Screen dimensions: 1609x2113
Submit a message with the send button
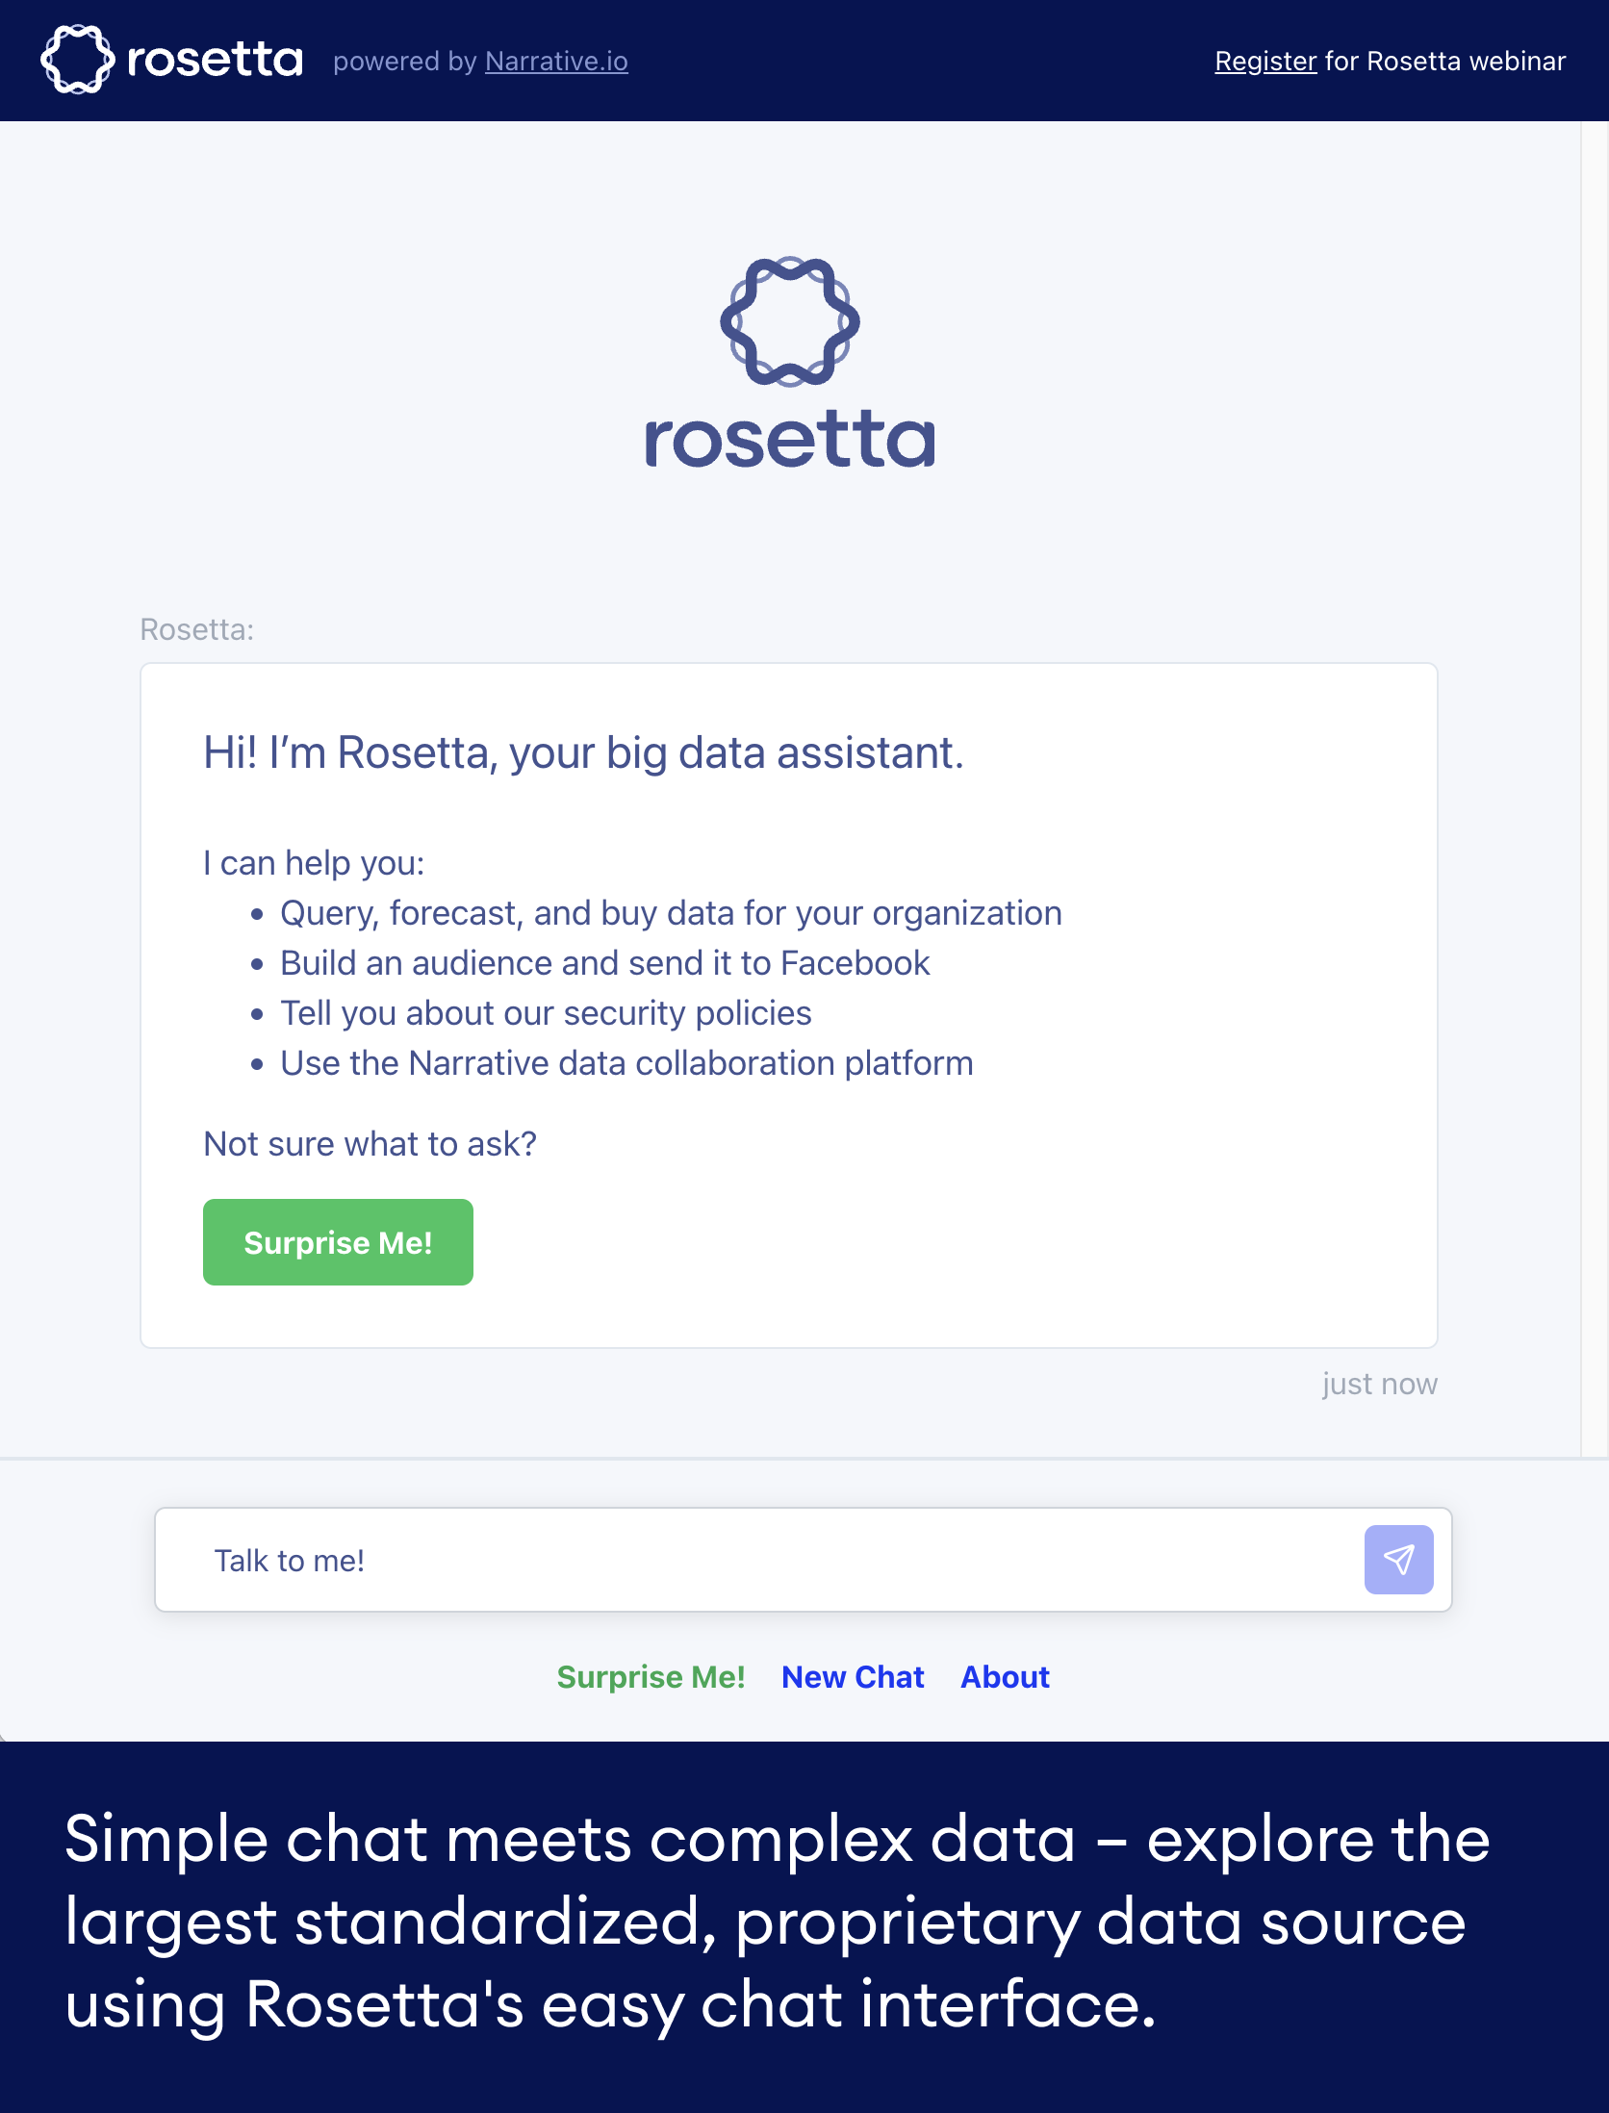[1399, 1560]
